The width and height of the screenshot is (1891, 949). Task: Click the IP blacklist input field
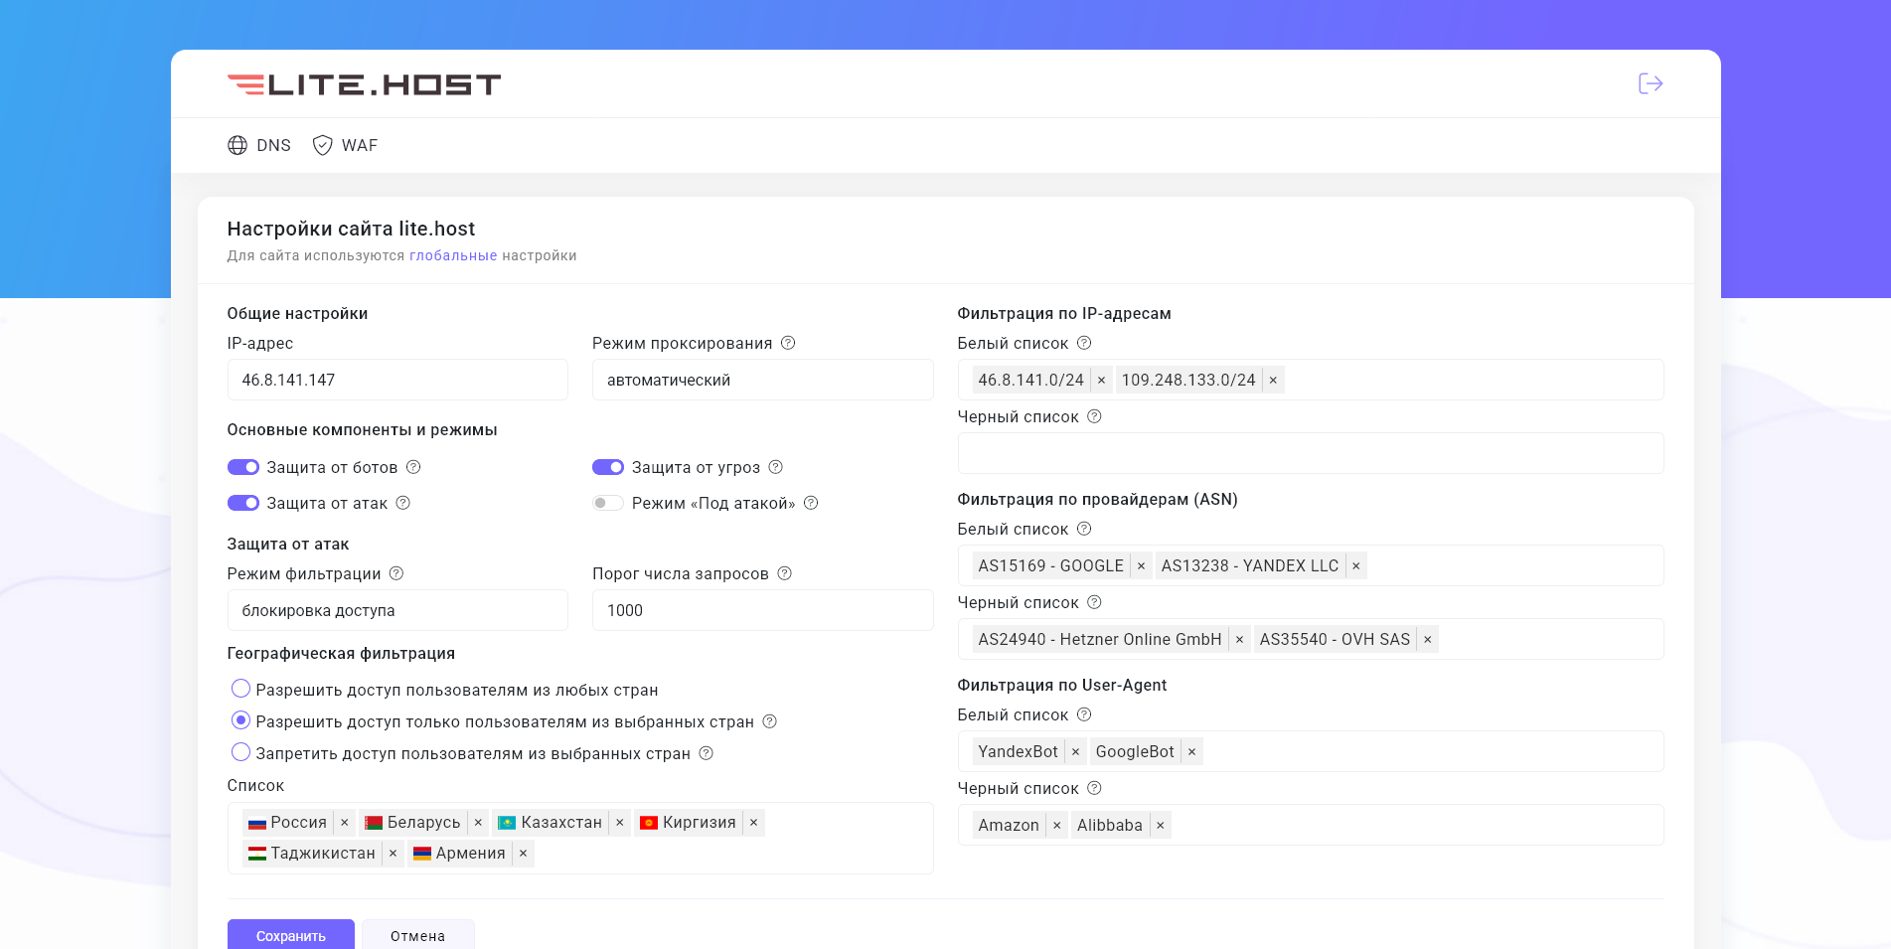click(1310, 453)
